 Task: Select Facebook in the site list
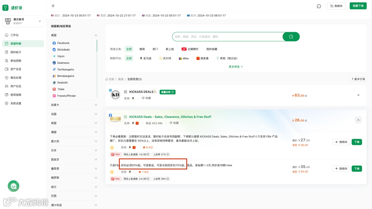(x=61, y=43)
